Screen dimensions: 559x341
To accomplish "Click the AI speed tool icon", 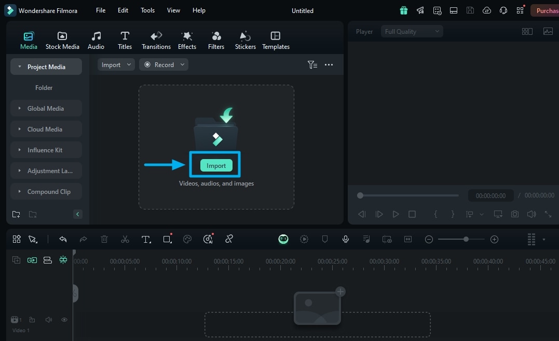I will tap(208, 239).
